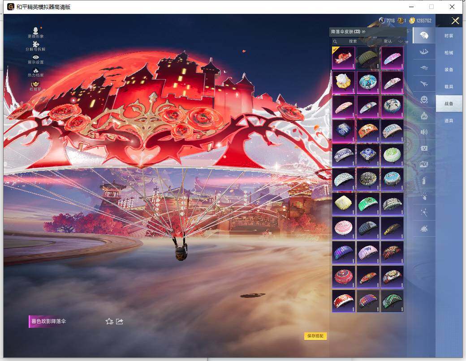466x361 pixels.
Task: Click the share arrow icon
Action: coord(120,321)
